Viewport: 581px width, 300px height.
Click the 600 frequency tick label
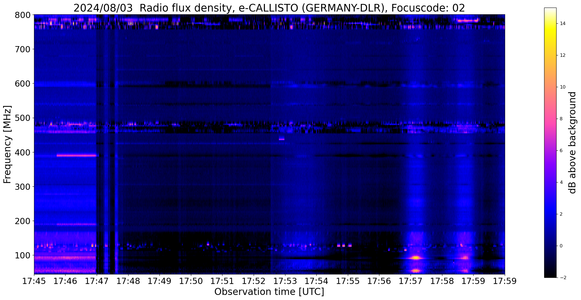[22, 84]
